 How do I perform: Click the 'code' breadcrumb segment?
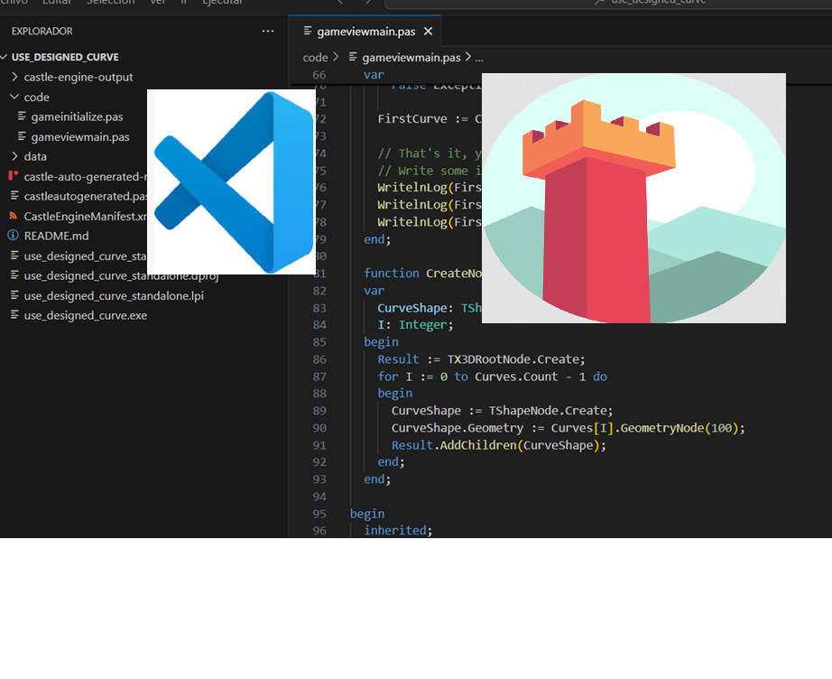point(315,57)
